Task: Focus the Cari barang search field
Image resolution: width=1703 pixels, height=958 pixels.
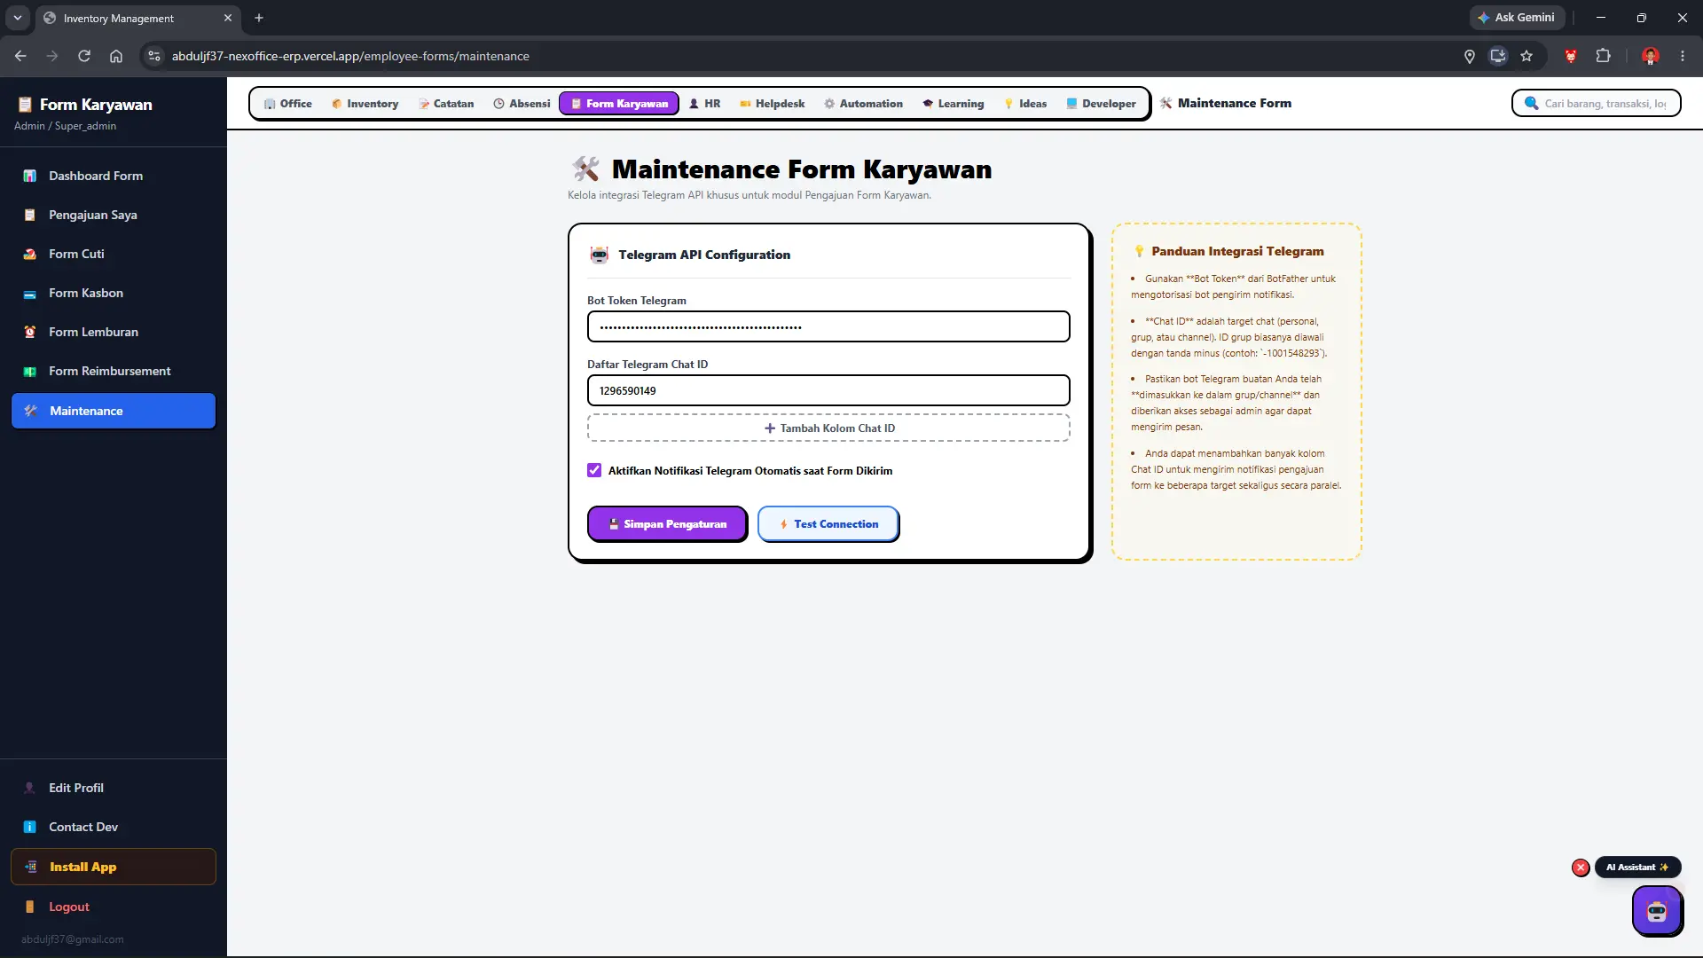Action: pos(1596,103)
